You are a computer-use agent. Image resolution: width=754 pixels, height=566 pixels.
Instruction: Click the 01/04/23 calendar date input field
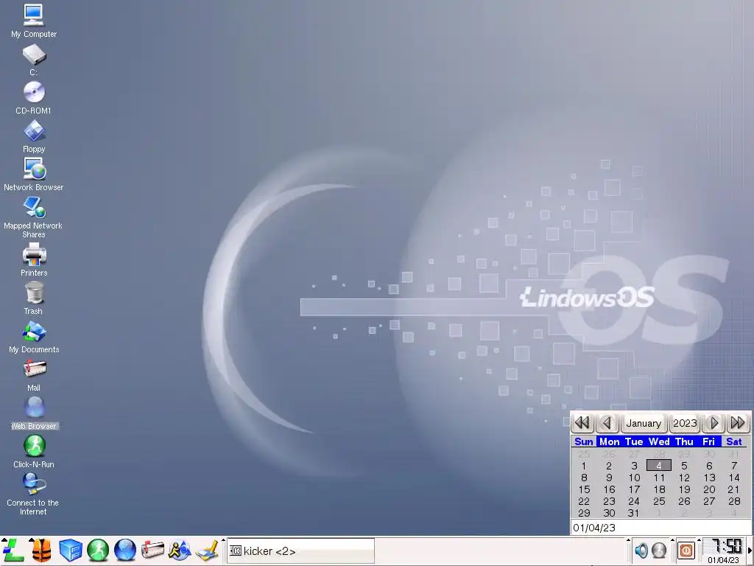(x=660, y=528)
